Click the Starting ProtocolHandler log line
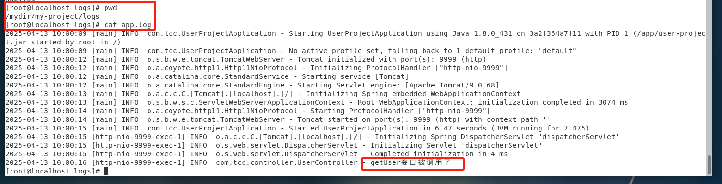 point(248,111)
